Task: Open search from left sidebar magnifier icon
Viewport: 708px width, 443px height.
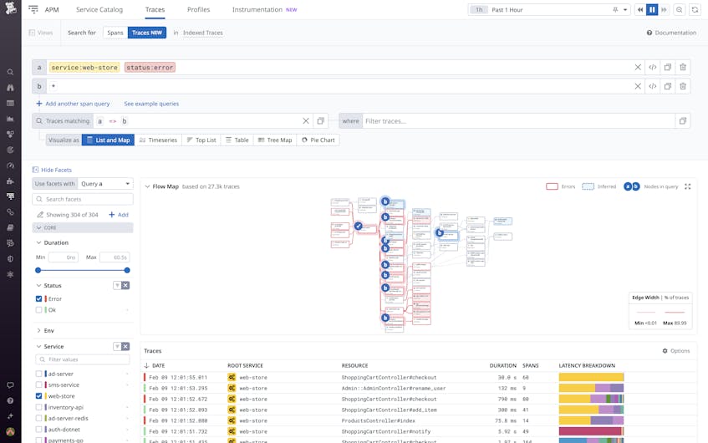Action: click(x=10, y=73)
